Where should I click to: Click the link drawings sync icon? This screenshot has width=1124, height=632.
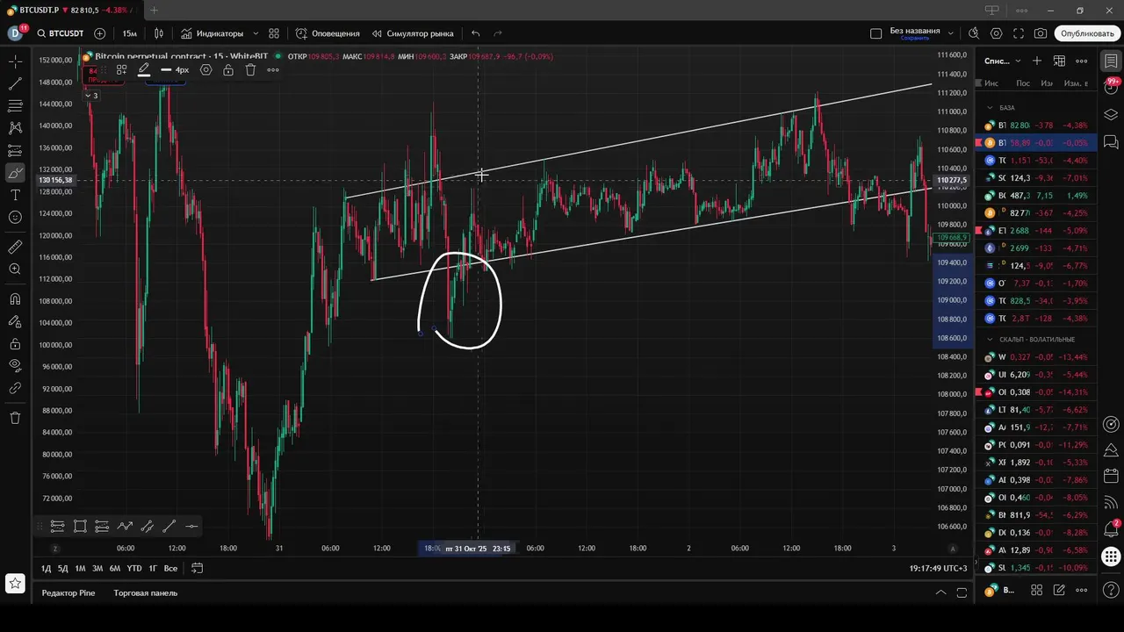[15, 388]
